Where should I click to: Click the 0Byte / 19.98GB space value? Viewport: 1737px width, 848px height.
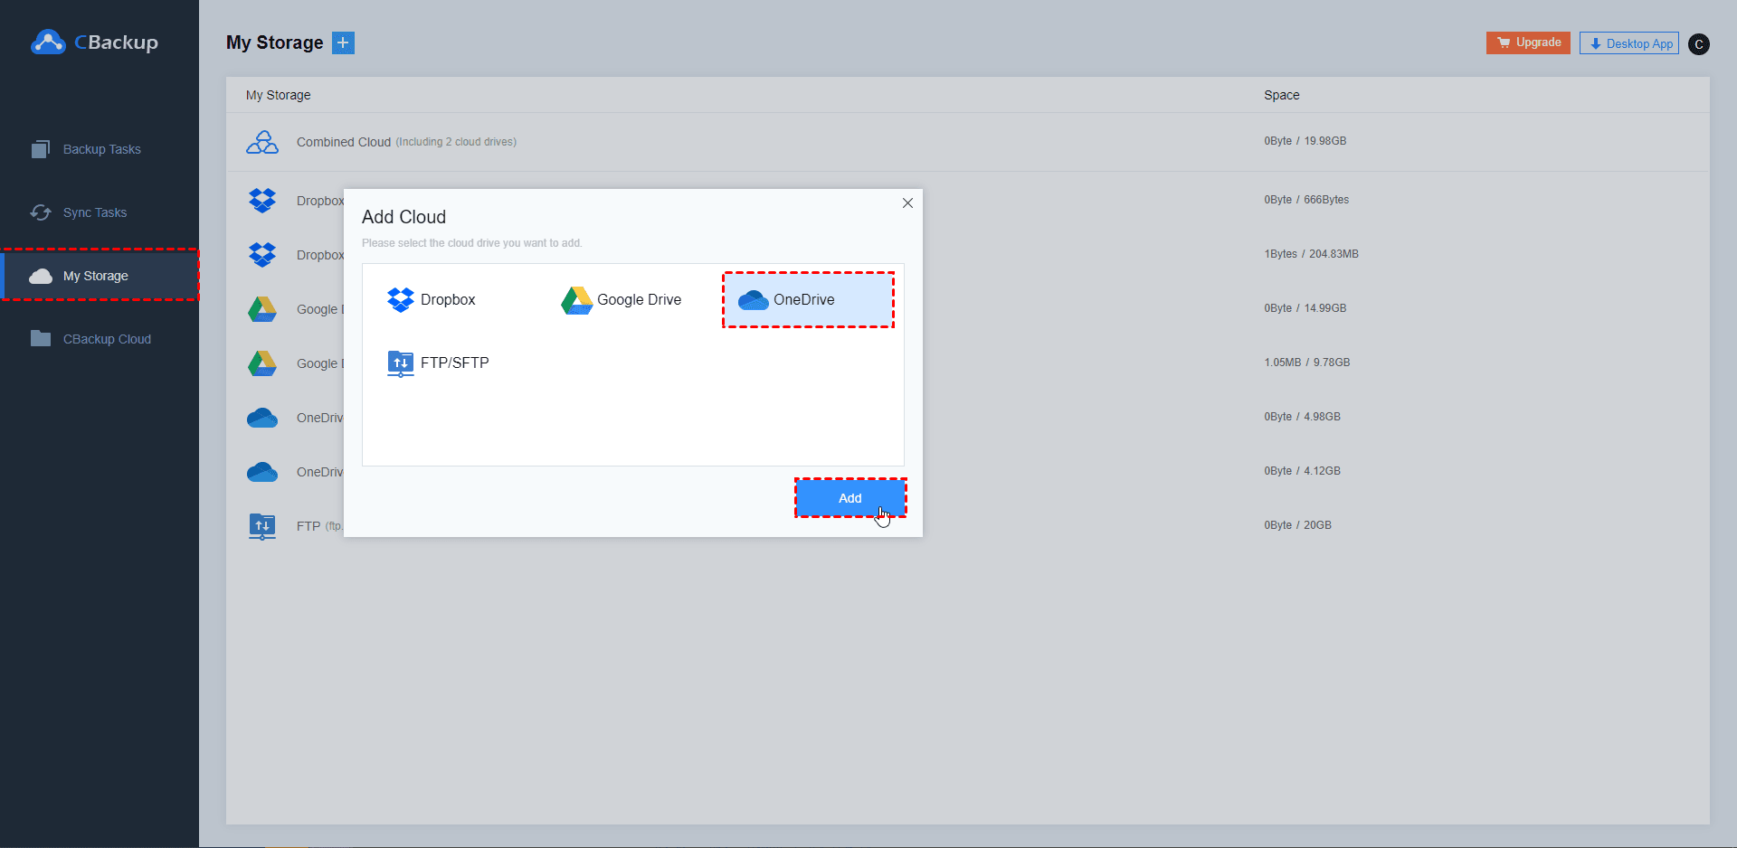(x=1305, y=141)
